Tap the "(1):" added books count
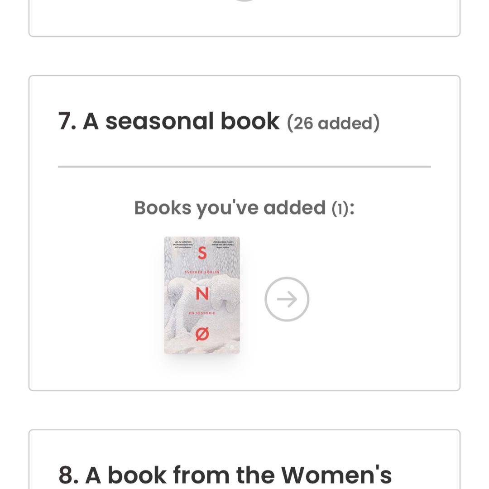Viewport: 489px width, 489px height. [x=343, y=208]
